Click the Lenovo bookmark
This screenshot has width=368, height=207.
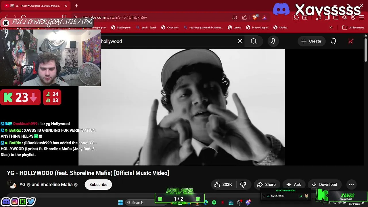235,28
